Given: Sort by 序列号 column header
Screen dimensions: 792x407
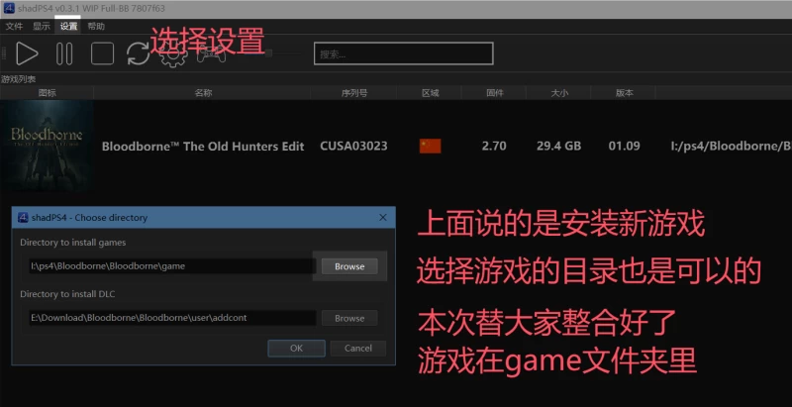Looking at the screenshot, I should coord(353,93).
